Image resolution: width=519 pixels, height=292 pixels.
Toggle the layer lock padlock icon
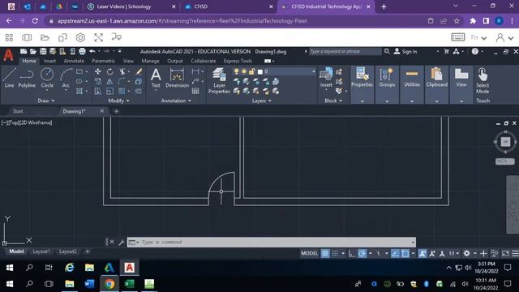coord(252,71)
